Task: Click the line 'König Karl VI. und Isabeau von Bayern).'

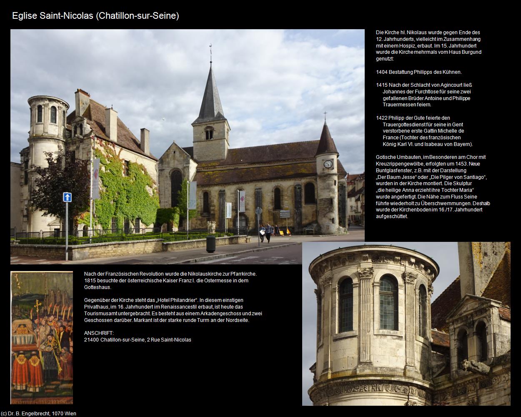Action: [x=428, y=144]
